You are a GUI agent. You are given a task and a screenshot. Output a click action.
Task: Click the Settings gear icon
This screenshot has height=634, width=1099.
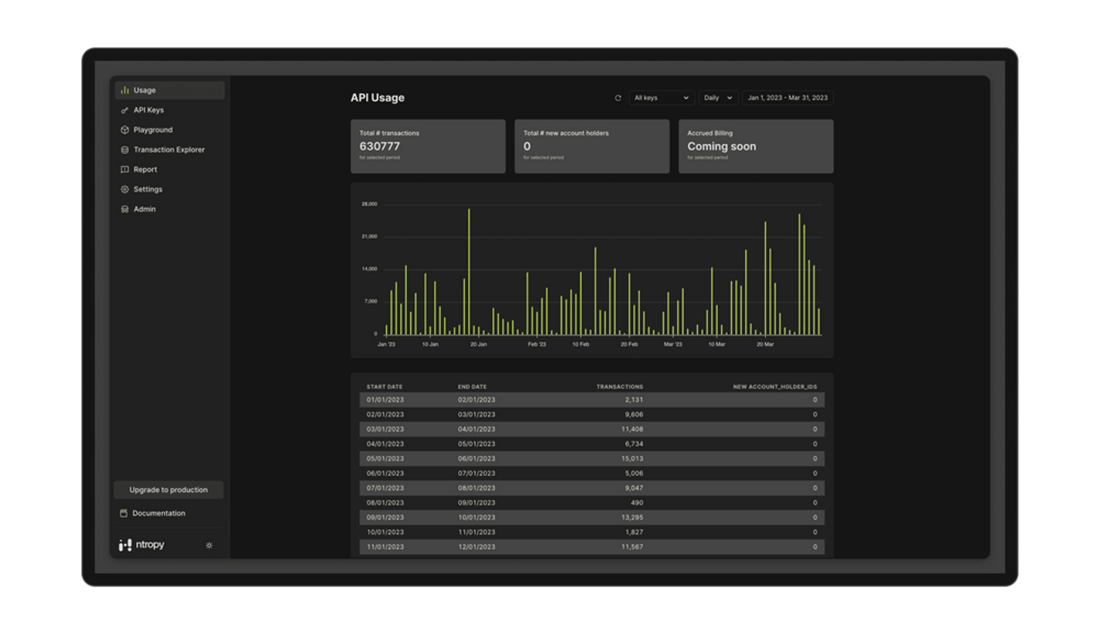tap(124, 189)
